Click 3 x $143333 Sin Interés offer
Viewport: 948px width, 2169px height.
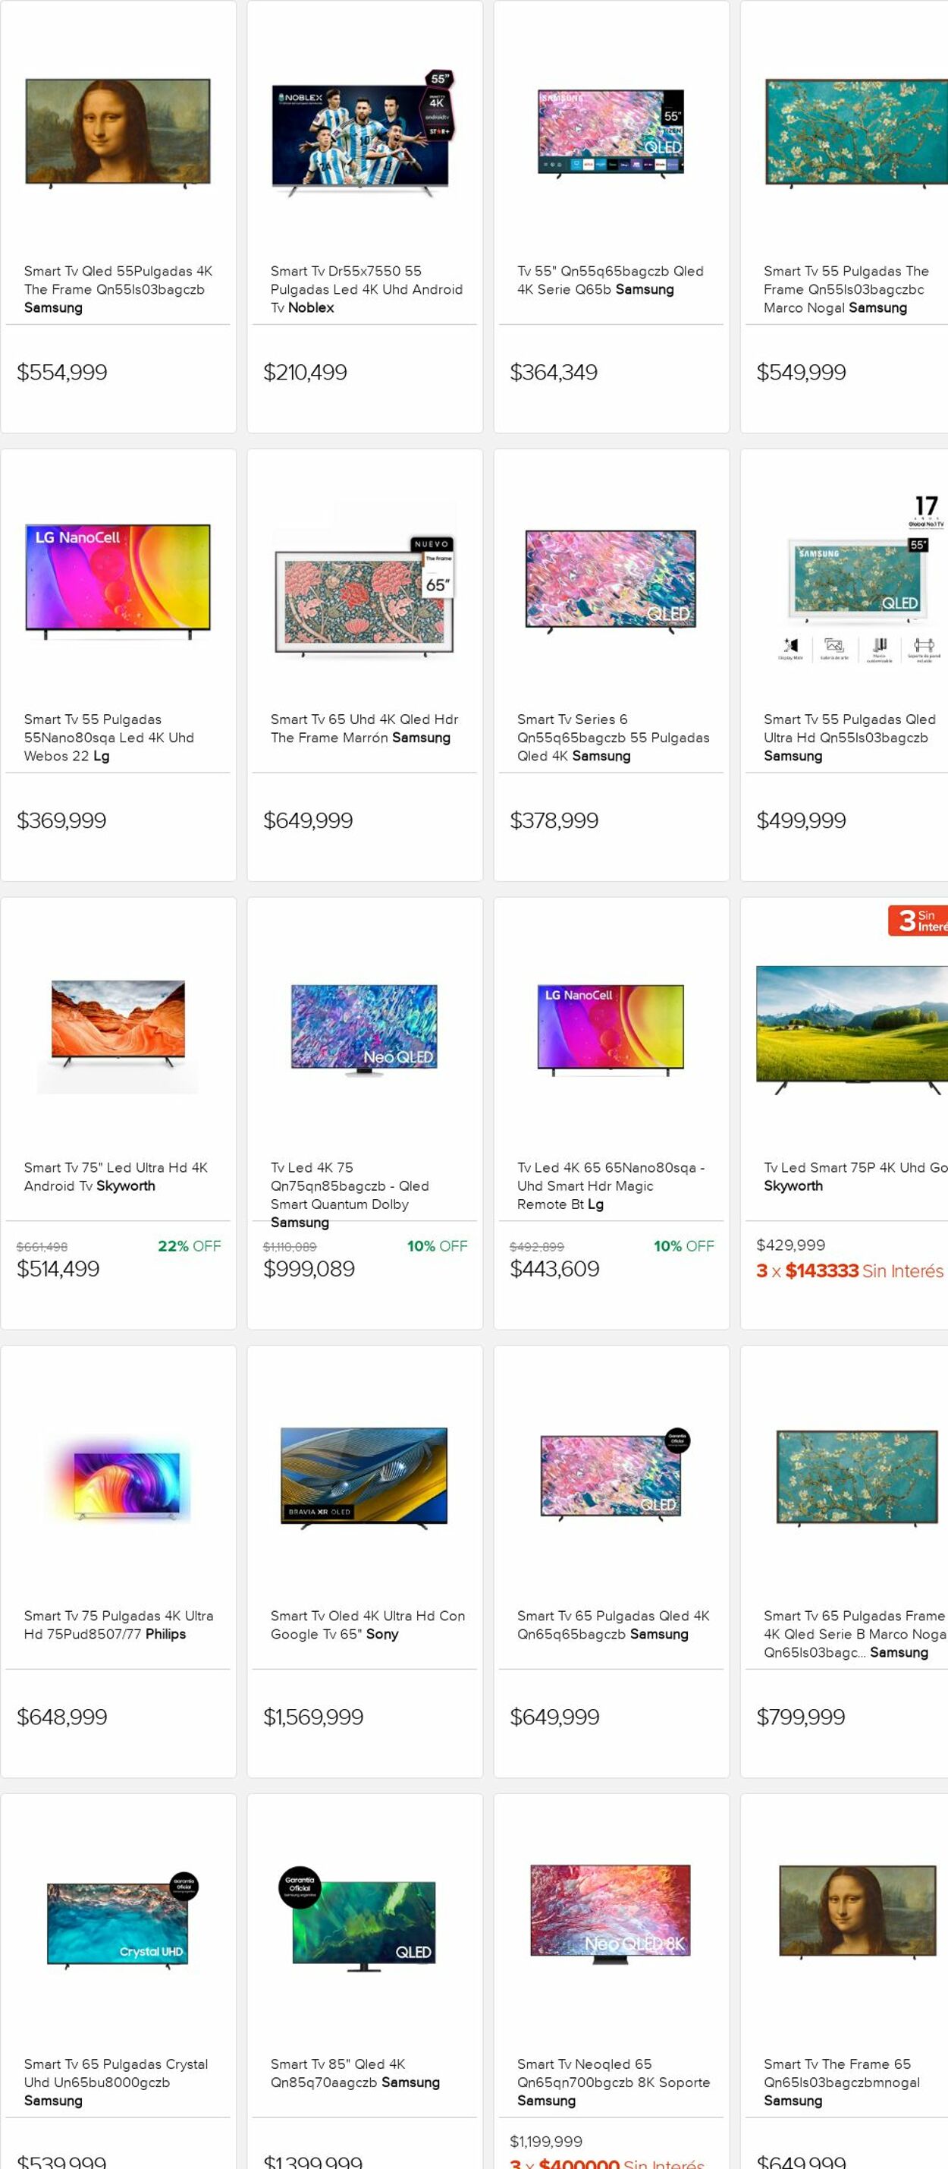(849, 1271)
